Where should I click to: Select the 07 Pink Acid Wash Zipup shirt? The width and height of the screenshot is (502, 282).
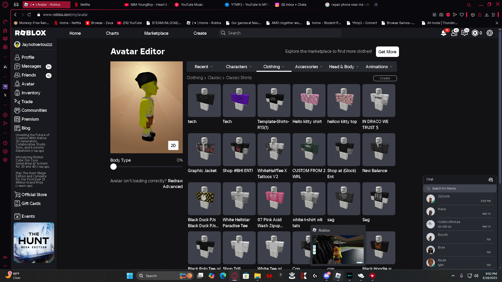(274, 199)
